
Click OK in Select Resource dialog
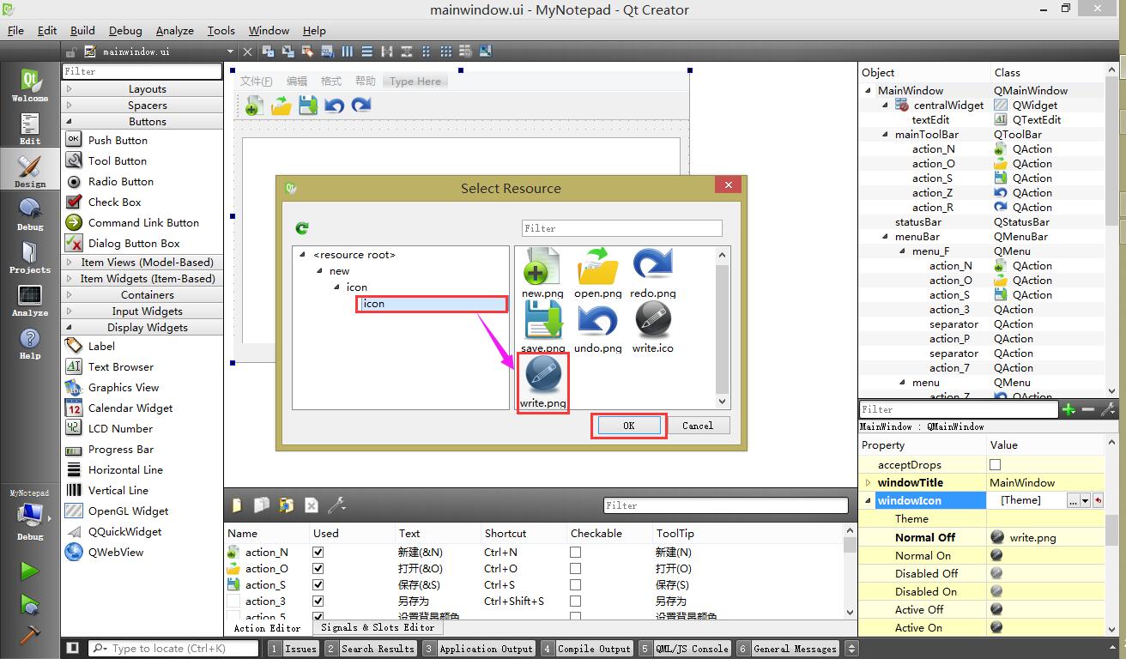[x=628, y=426]
